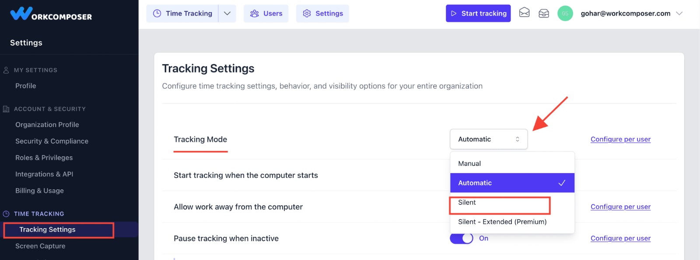Click the checkmark on the Automatic option
The width and height of the screenshot is (700, 260).
(562, 183)
